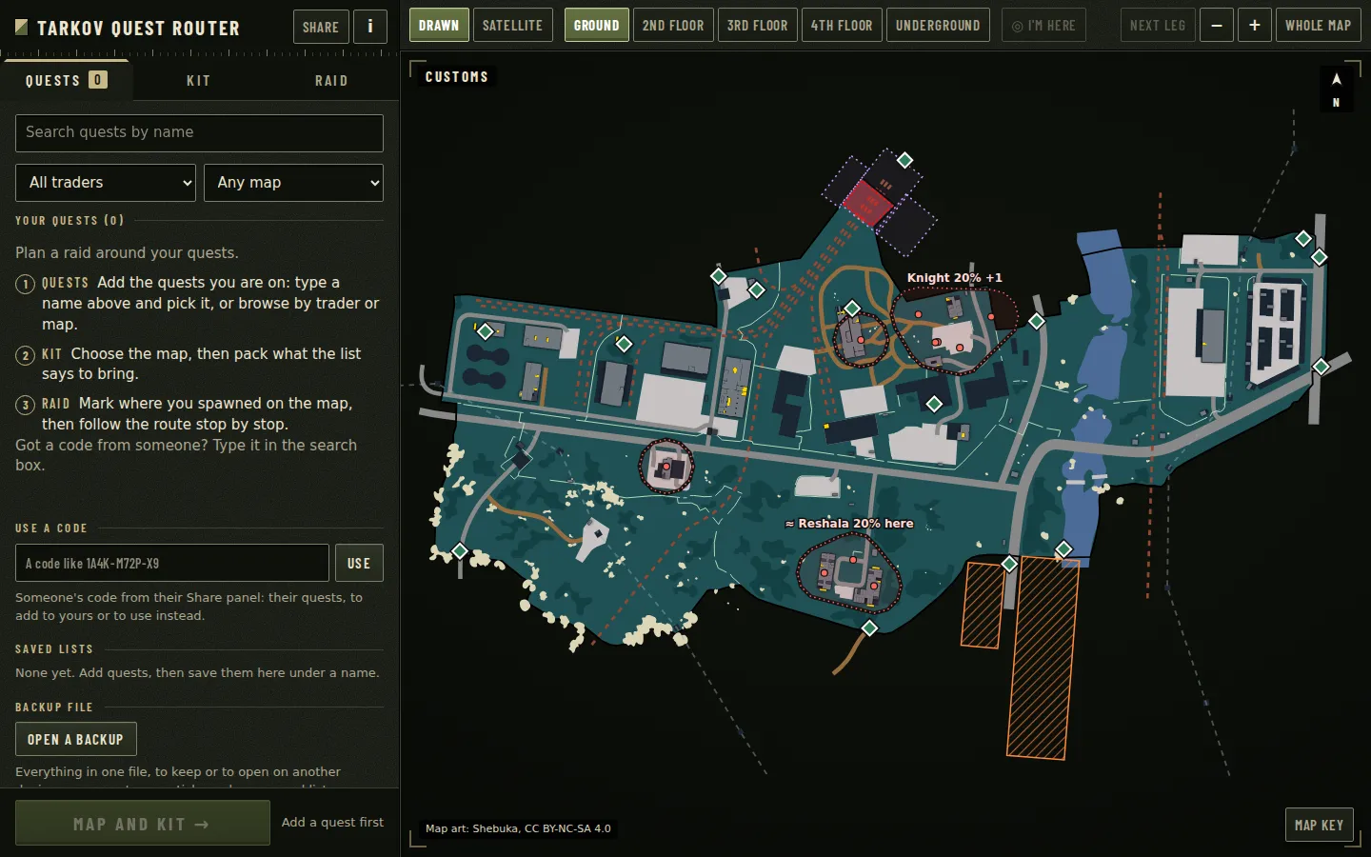Click the Tarkov Quest Router logo icon
Image resolution: width=1371 pixels, height=857 pixels.
22,28
